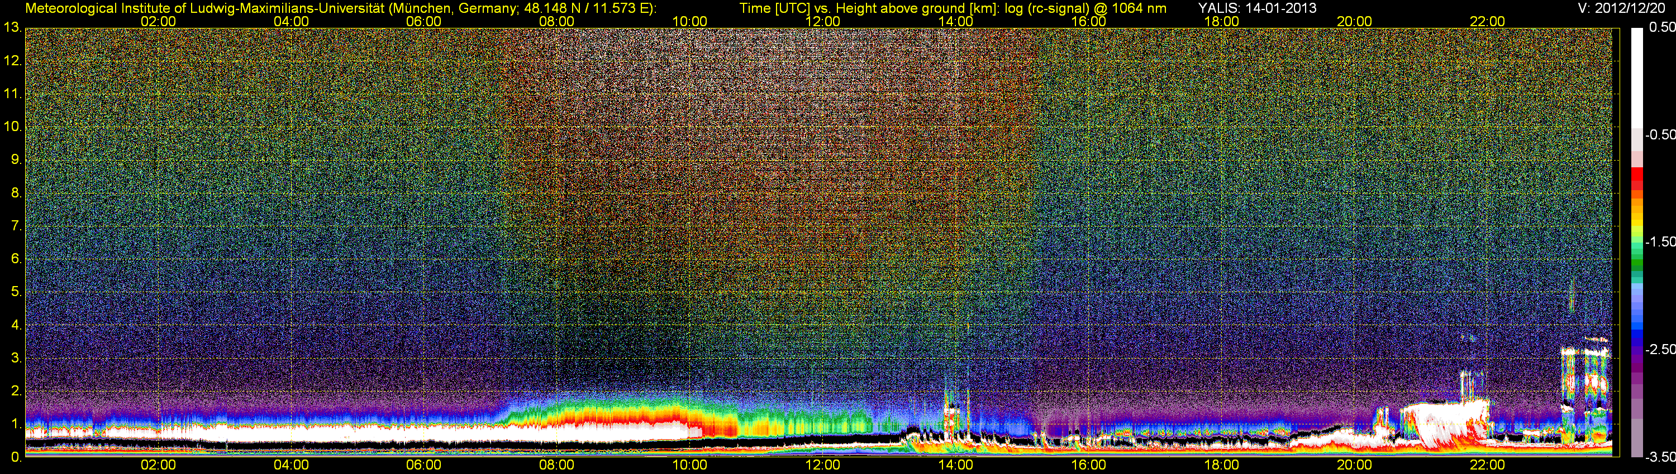Image resolution: width=1676 pixels, height=474 pixels.
Task: Click the 22:00 label on the bottom time axis
Action: click(1487, 465)
